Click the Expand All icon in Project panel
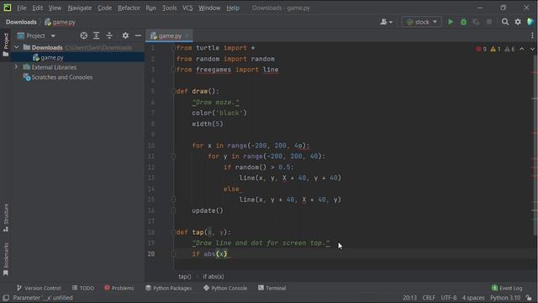The height and width of the screenshot is (303, 538). point(97,35)
